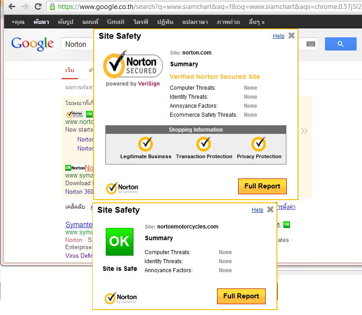Viewport: 362px width, 315px height.
Task: Click the site name nortonmotorcycles.com
Action: pyautogui.click(x=187, y=227)
